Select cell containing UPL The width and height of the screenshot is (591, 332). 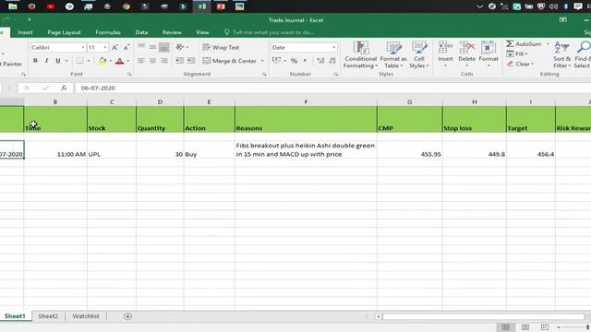coord(112,149)
